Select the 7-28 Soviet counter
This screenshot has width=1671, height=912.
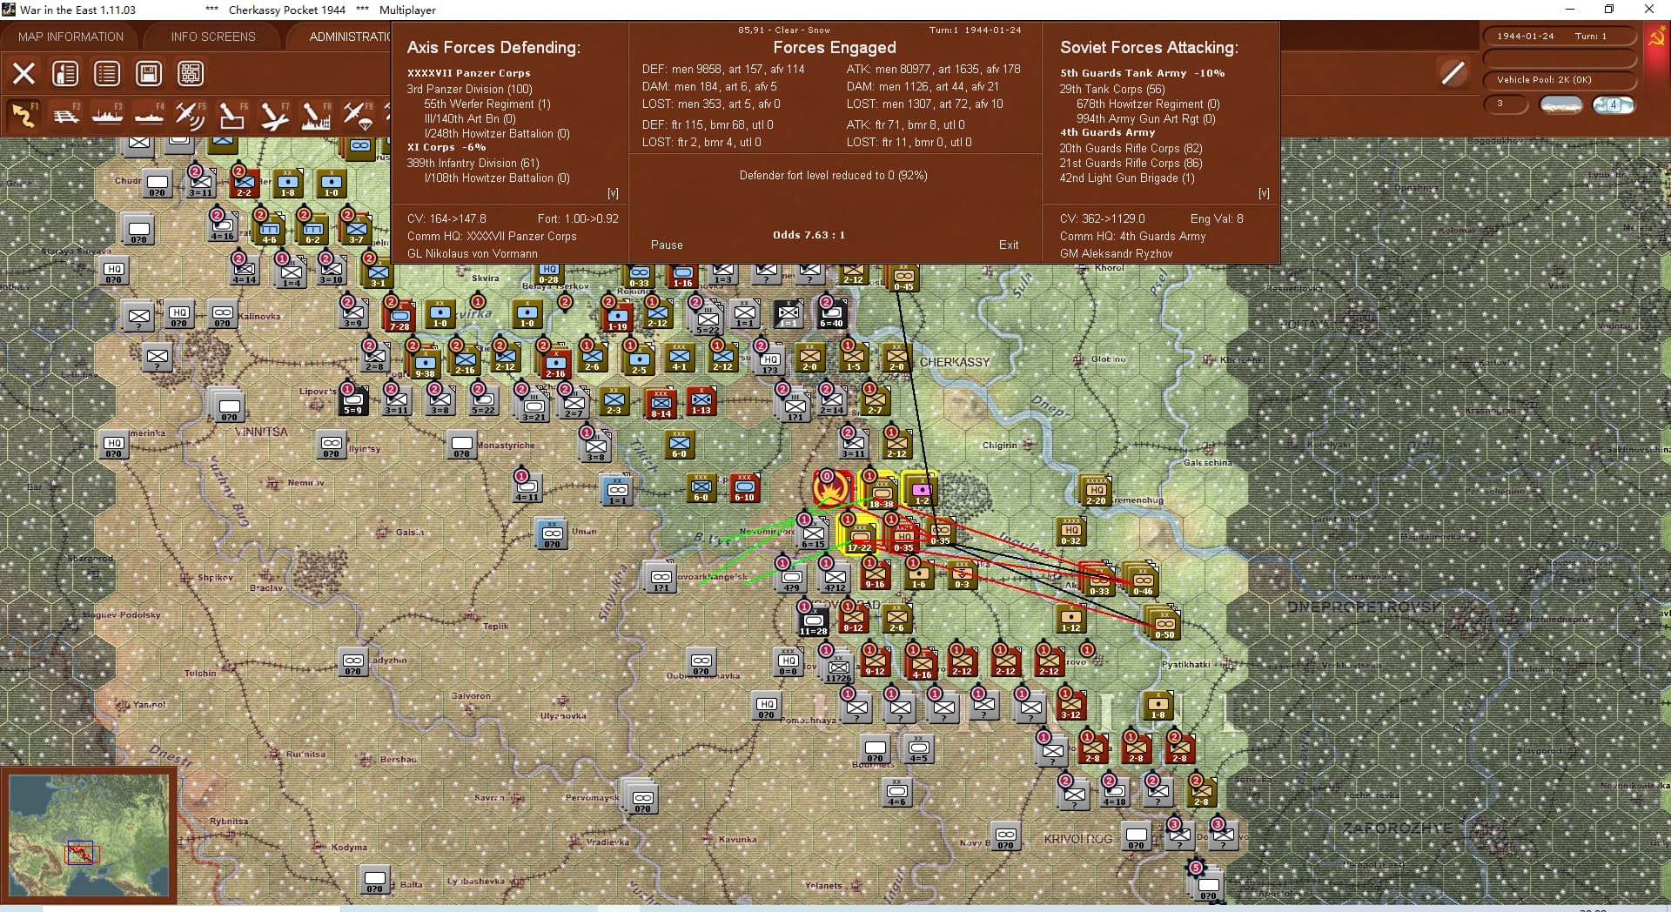tap(399, 317)
